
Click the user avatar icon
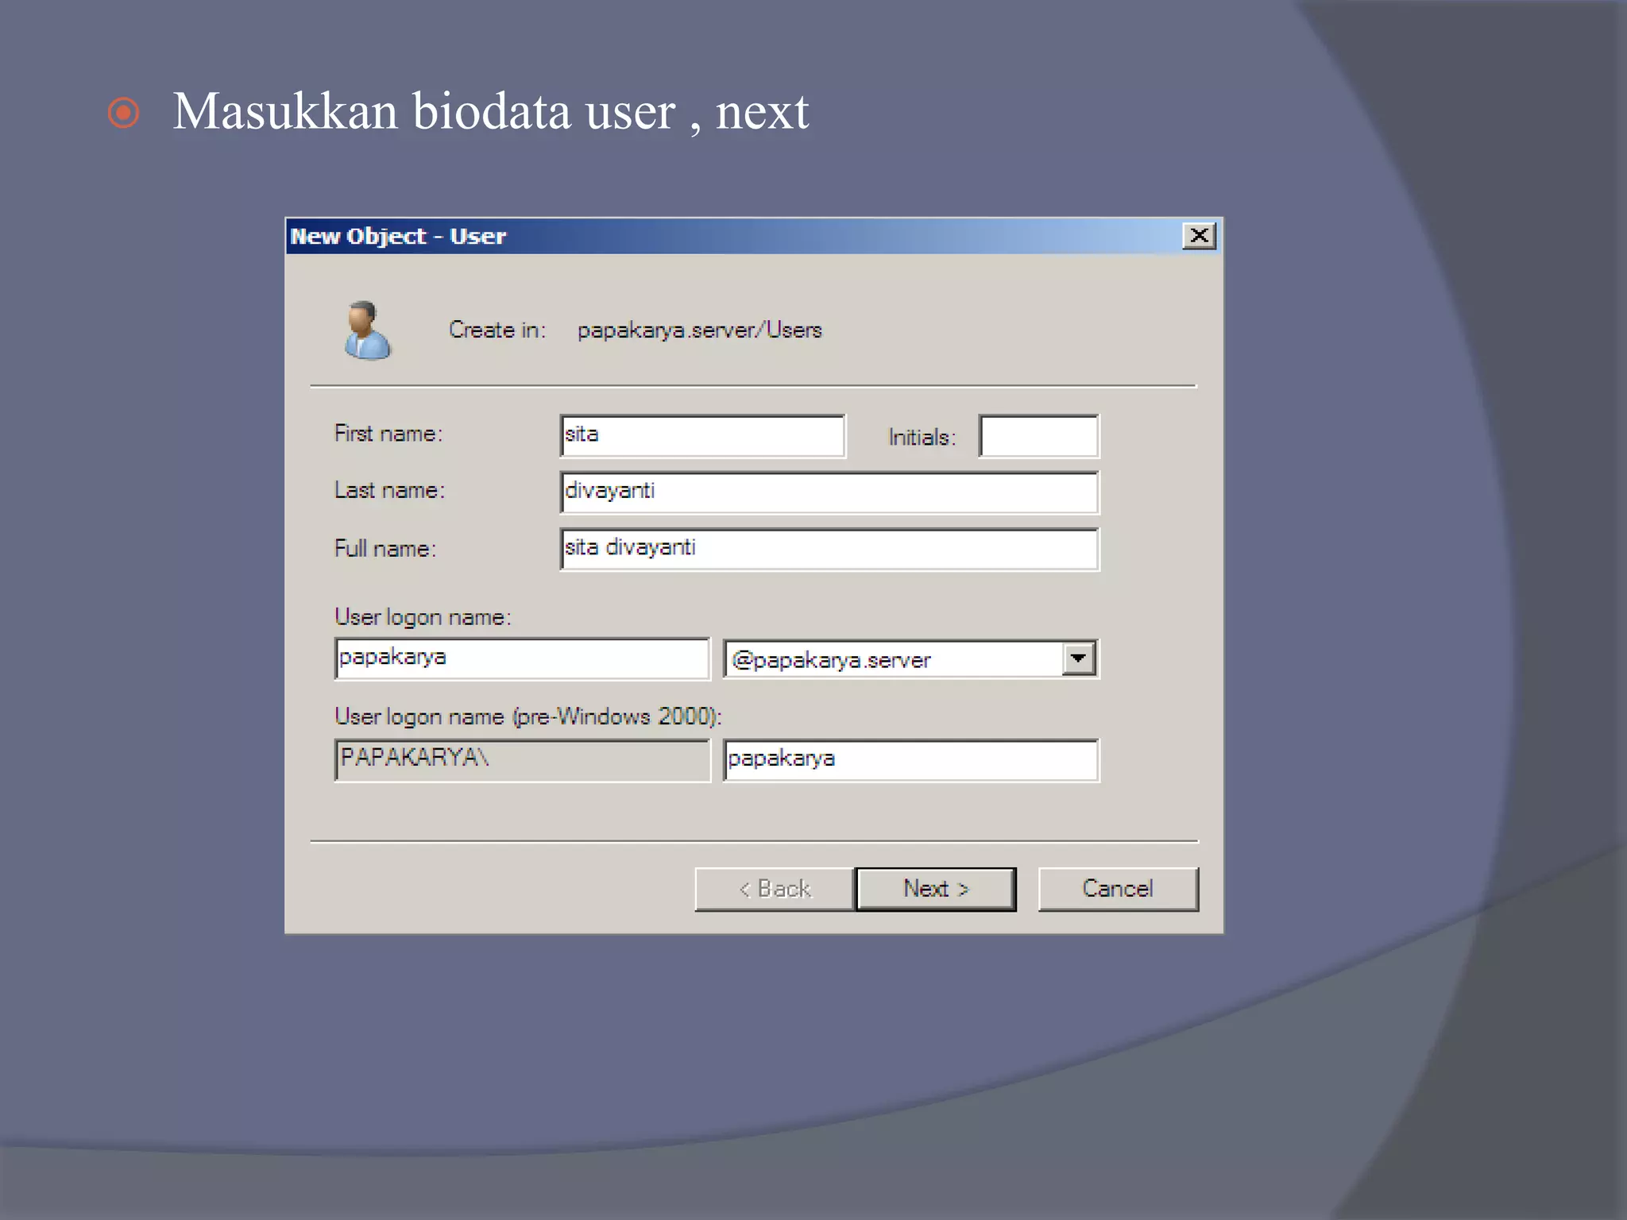[x=367, y=330]
